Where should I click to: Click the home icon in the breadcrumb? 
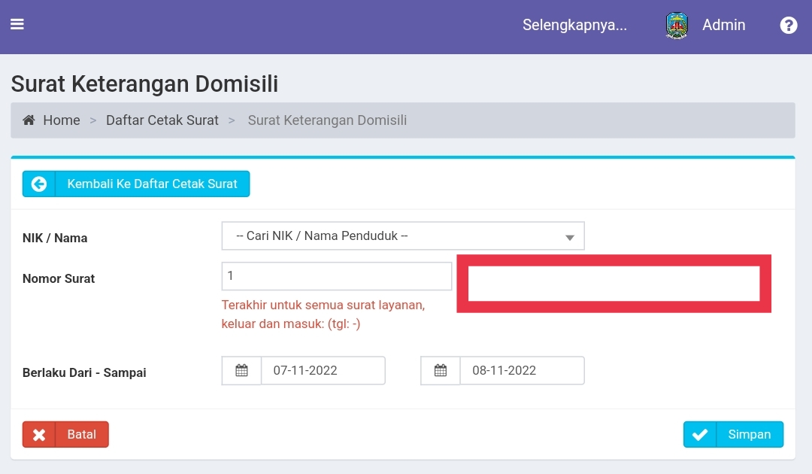click(29, 120)
